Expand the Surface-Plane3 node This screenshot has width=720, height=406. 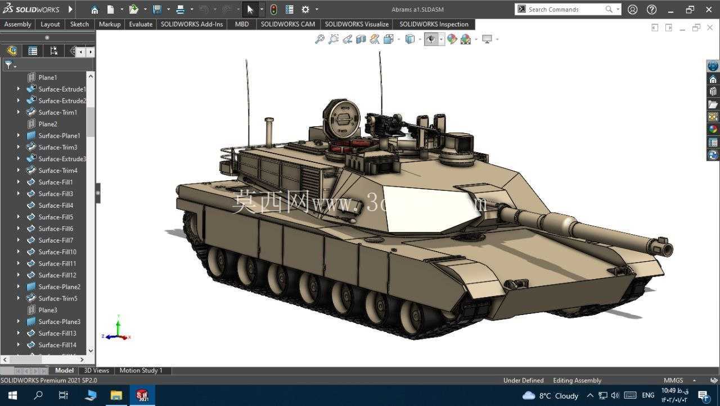tap(18, 321)
